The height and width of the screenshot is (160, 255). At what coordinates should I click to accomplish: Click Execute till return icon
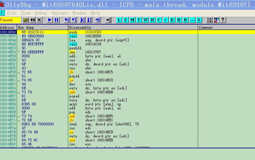pos(98,20)
